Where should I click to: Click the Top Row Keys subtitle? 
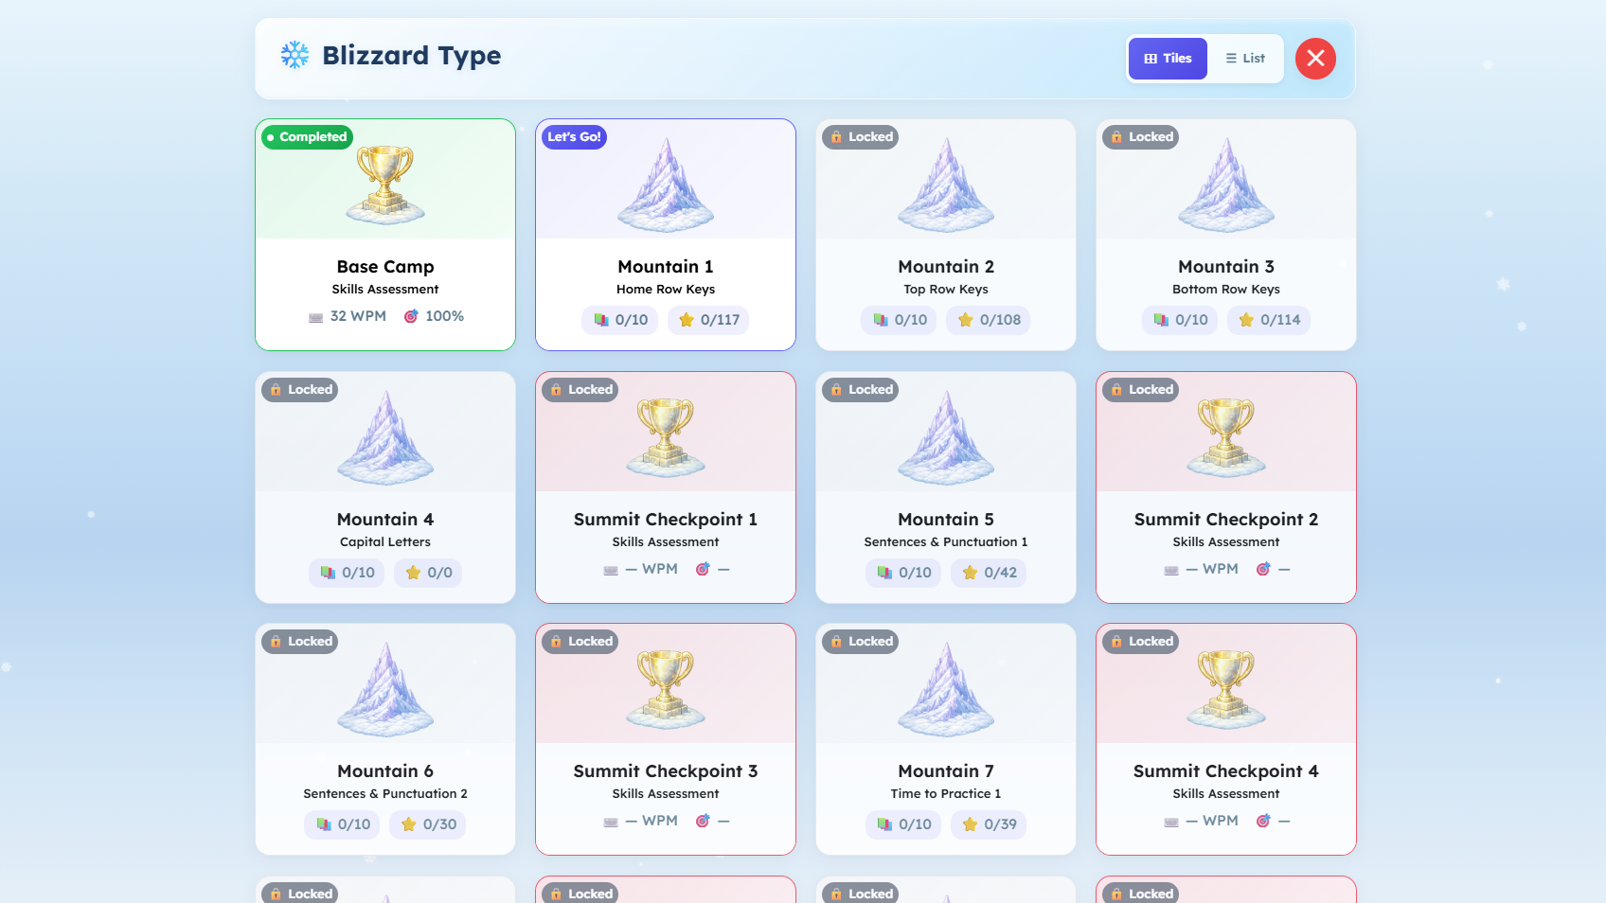(946, 290)
